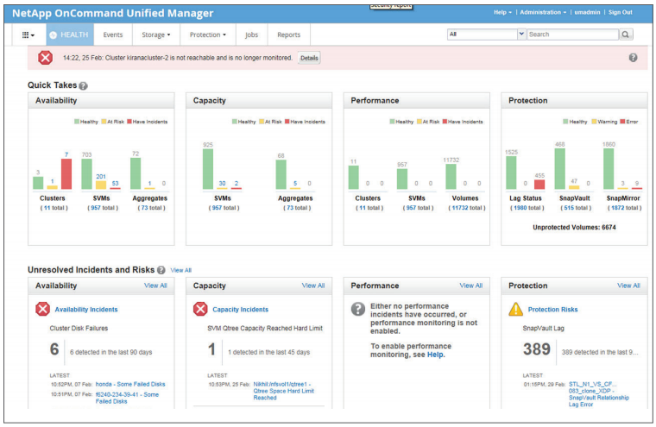Click Availability Aggregates 73 total link

[151, 208]
